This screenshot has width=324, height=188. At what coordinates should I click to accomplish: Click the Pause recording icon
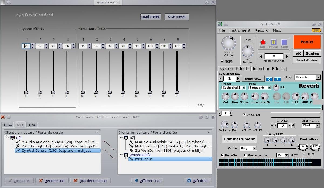pyautogui.click(x=273, y=42)
